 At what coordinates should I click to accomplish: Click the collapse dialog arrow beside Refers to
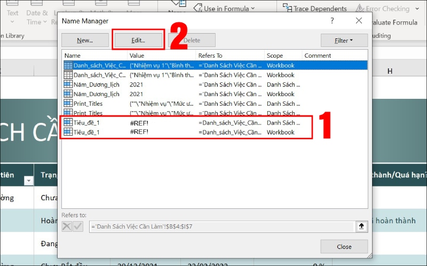click(x=361, y=226)
